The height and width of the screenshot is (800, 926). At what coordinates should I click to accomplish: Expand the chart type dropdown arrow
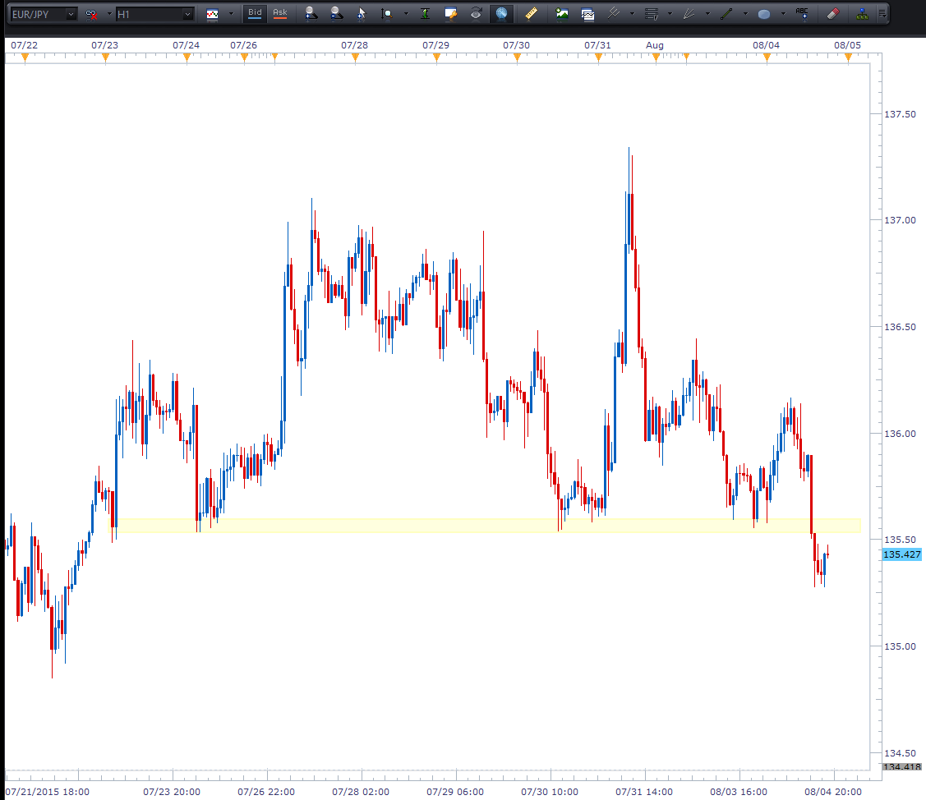click(231, 14)
